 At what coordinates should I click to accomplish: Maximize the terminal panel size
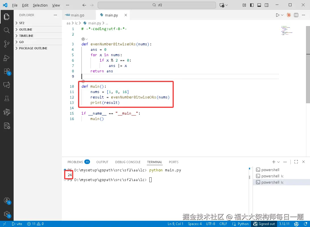[296, 162]
